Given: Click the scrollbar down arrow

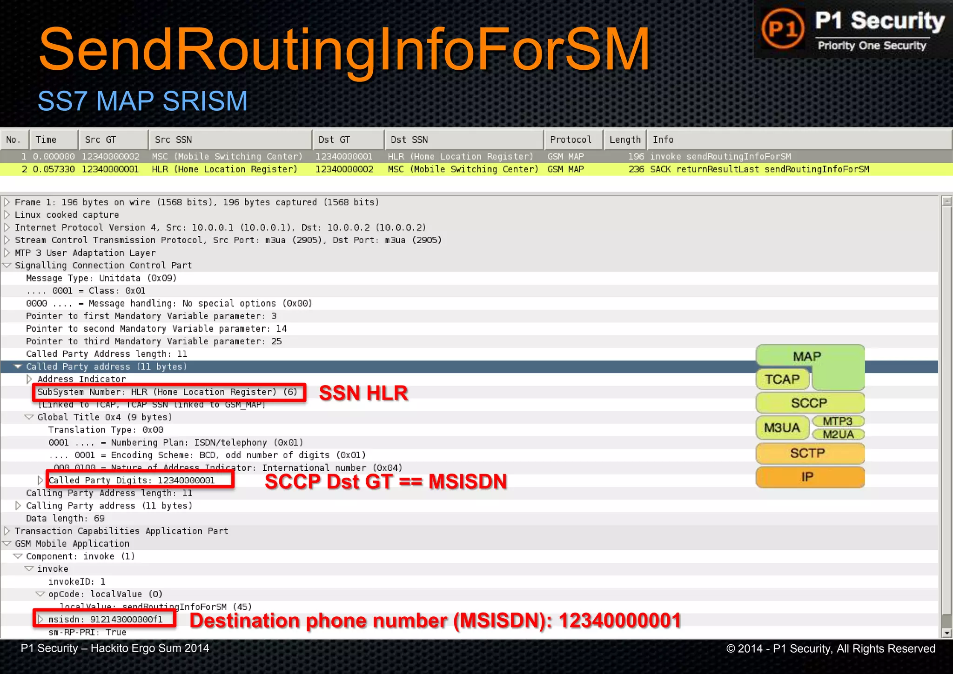Looking at the screenshot, I should pyautogui.click(x=946, y=633).
